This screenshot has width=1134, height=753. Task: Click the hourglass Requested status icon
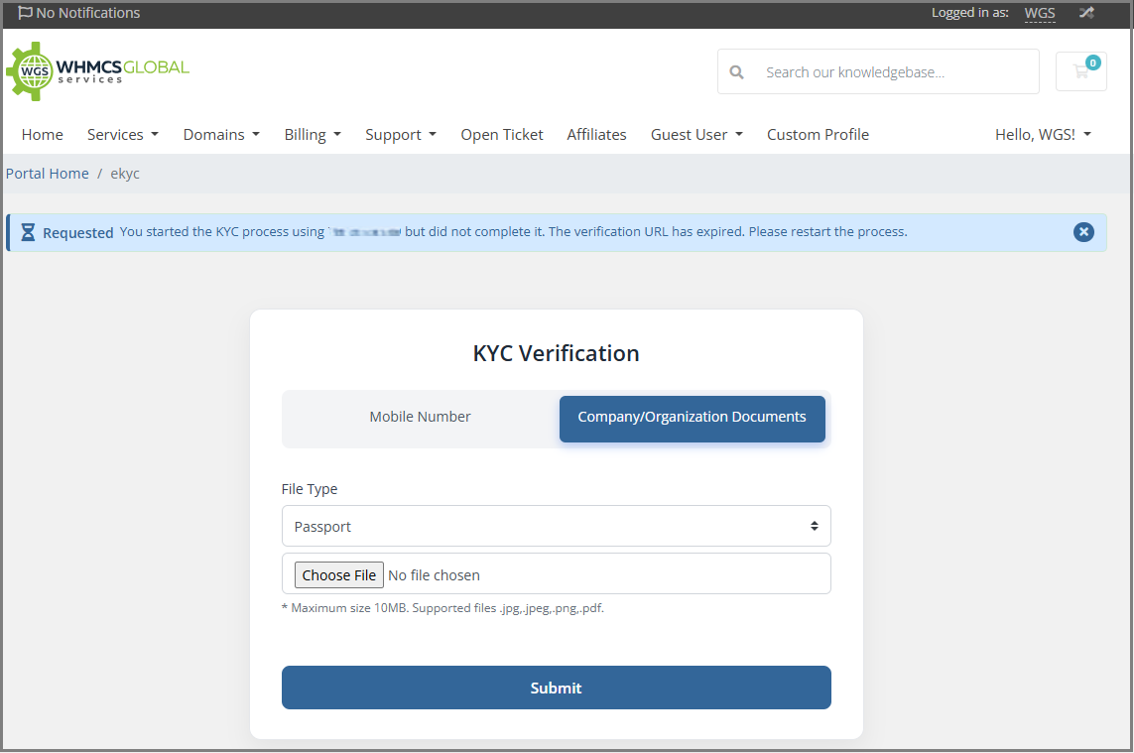tap(28, 232)
